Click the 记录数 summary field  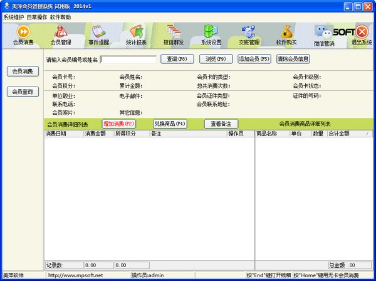[x=65, y=265]
